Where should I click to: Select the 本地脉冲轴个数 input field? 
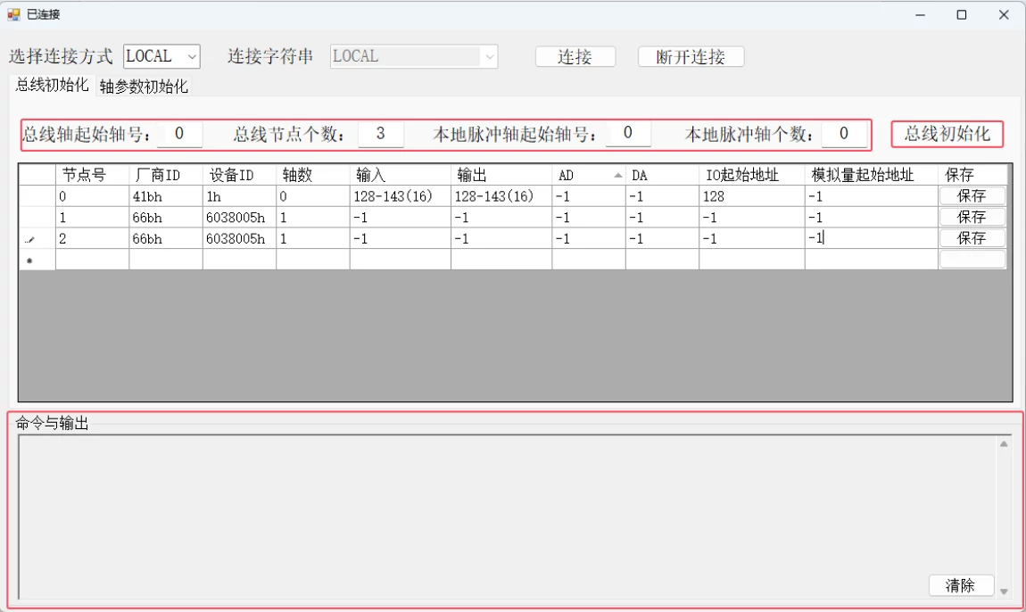point(842,134)
